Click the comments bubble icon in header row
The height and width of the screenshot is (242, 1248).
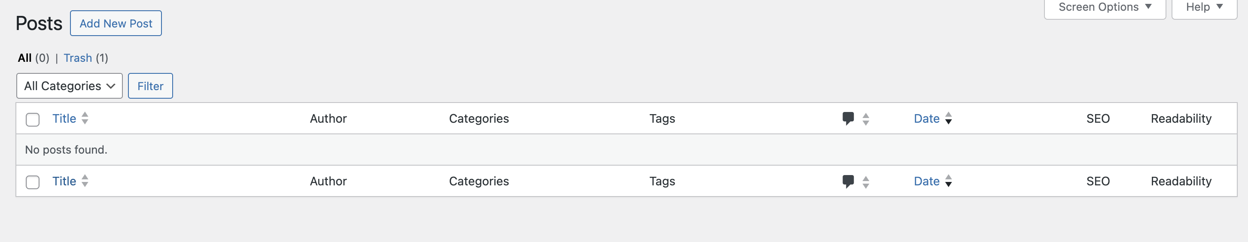pyautogui.click(x=848, y=118)
